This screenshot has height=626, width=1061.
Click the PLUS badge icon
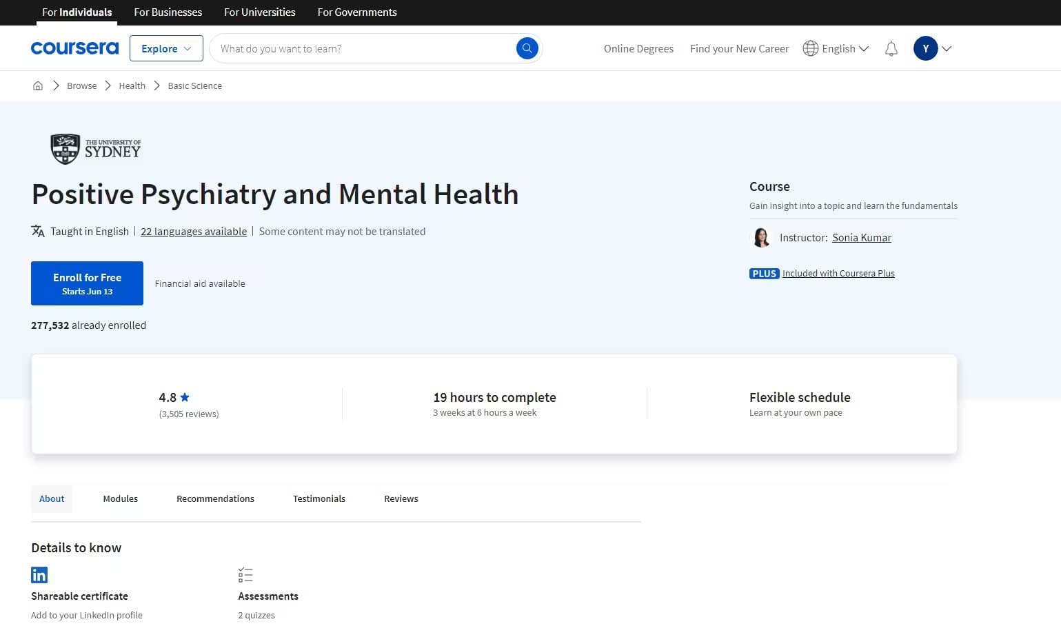[764, 274]
